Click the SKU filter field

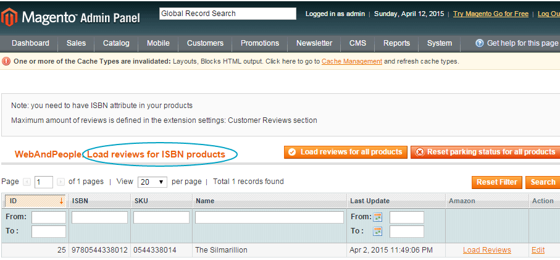click(x=161, y=217)
